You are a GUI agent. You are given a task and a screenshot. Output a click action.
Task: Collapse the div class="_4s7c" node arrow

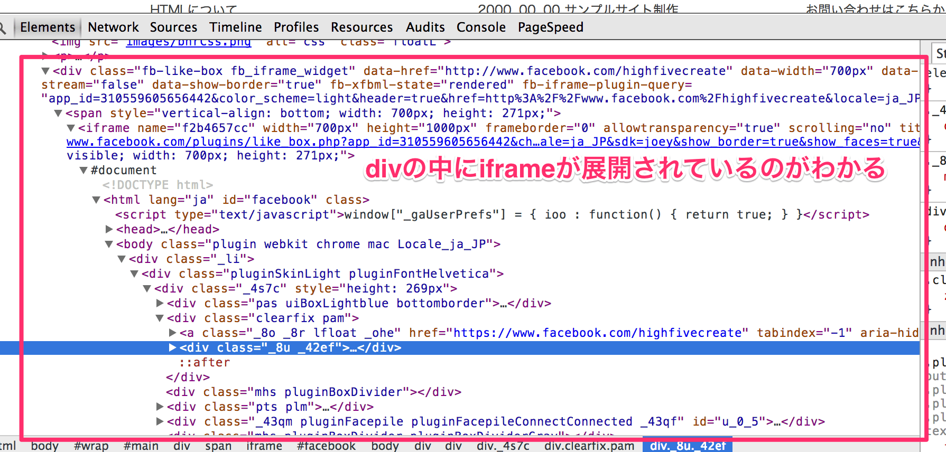pos(147,288)
